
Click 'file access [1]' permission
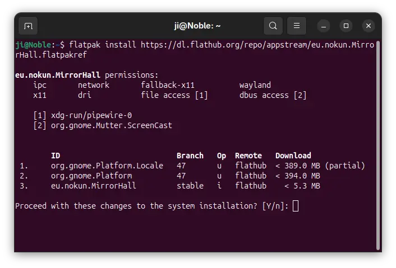click(174, 95)
